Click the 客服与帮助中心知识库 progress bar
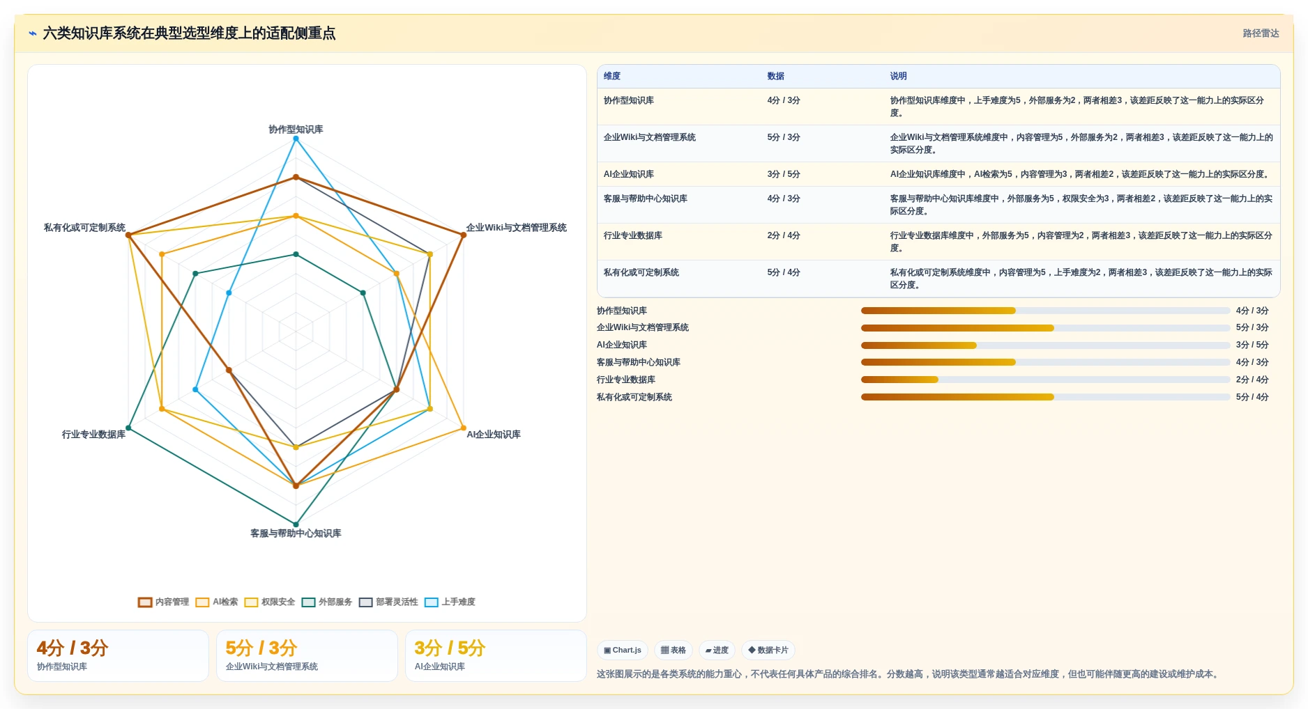This screenshot has height=709, width=1308. coord(1045,362)
